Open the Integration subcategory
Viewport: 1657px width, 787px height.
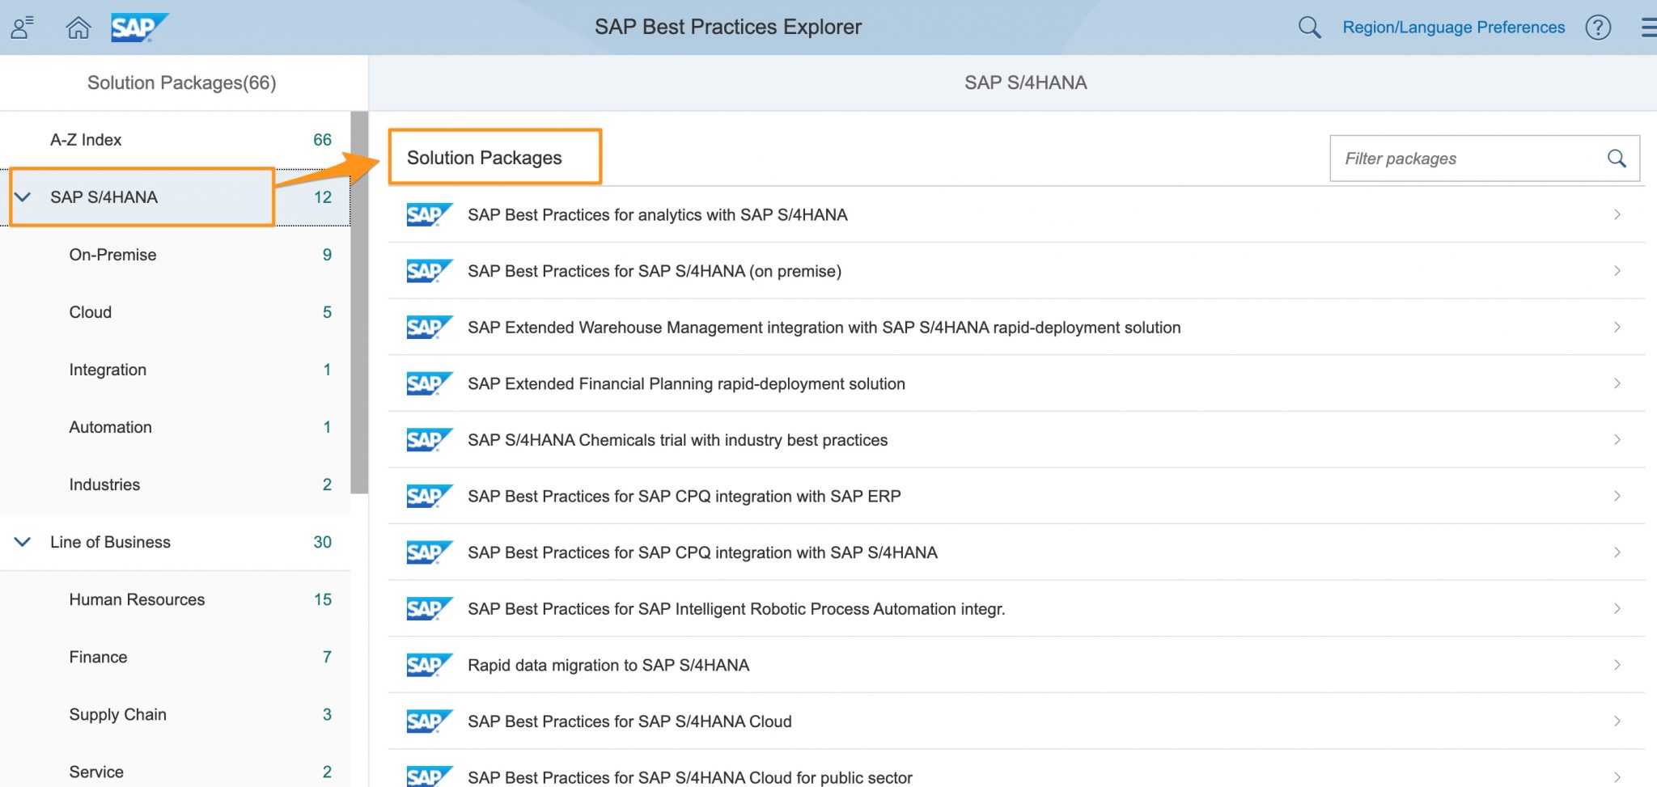point(108,369)
